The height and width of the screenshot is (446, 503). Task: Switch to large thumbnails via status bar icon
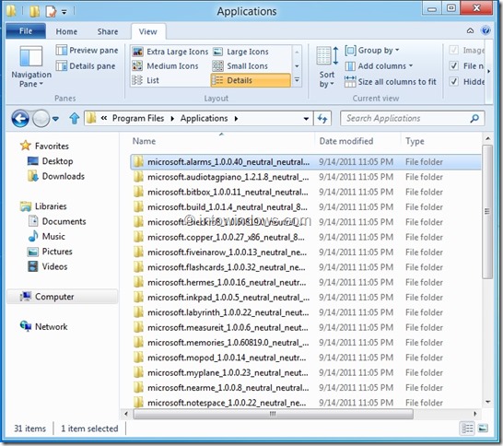483,428
